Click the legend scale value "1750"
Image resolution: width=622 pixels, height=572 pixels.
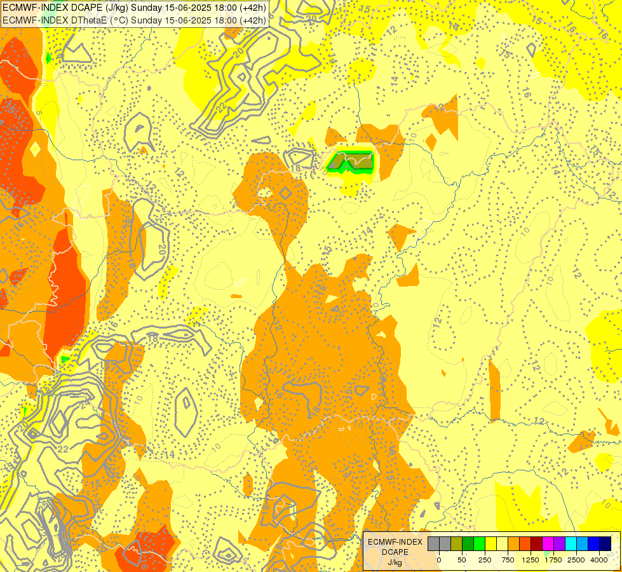click(x=553, y=560)
